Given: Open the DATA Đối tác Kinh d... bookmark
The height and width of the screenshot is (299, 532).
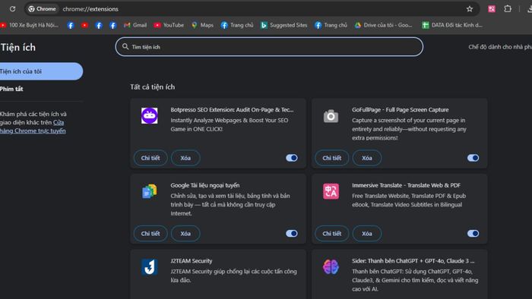Looking at the screenshot, I should (452, 25).
